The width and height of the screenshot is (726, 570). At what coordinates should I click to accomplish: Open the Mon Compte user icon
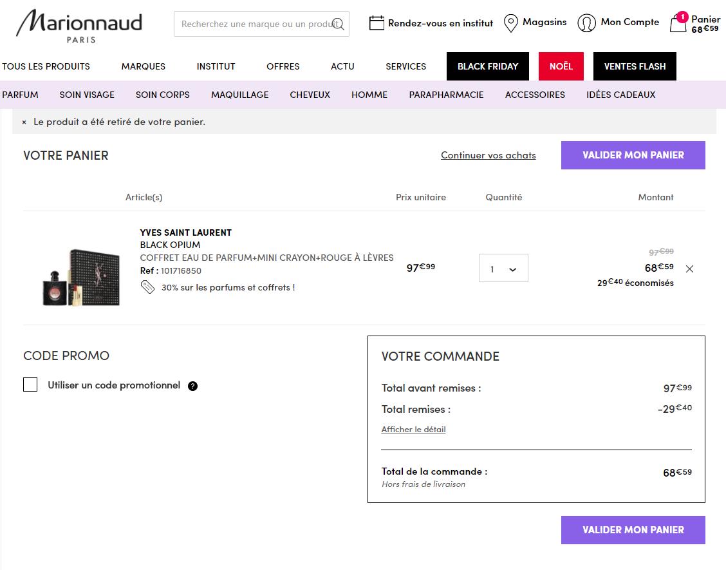[586, 23]
